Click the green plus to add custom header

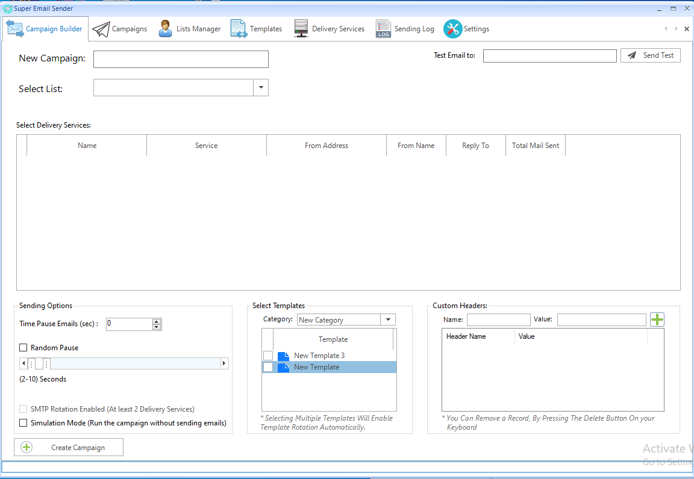pos(657,320)
